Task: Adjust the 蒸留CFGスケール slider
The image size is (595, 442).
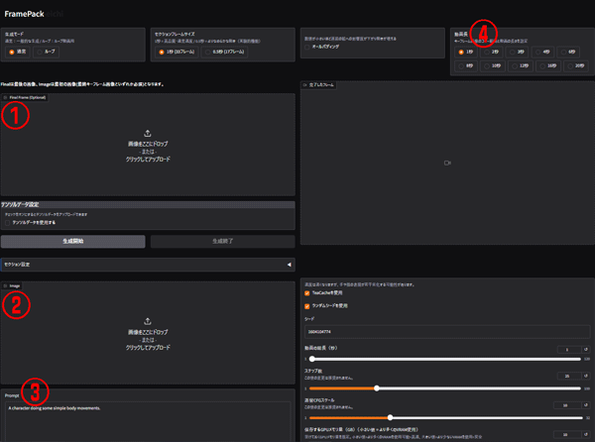Action: pos(446,418)
